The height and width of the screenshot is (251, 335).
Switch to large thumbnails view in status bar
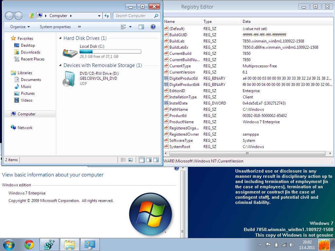[x=131, y=160]
